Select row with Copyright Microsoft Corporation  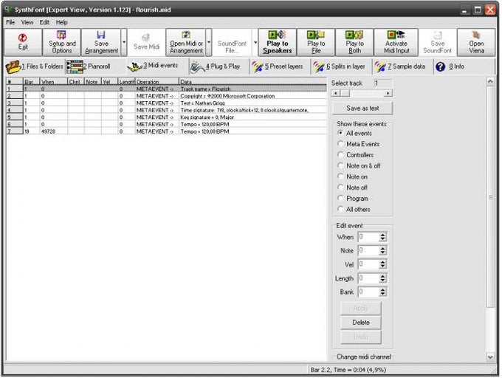167,96
